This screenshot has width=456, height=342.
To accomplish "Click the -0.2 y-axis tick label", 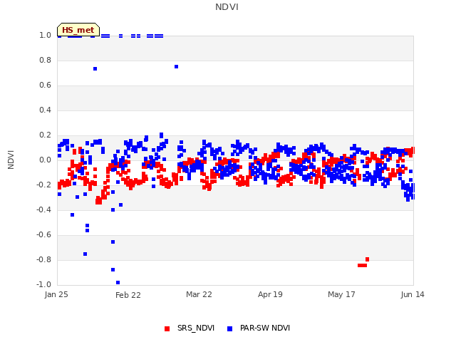I will [44, 185].
